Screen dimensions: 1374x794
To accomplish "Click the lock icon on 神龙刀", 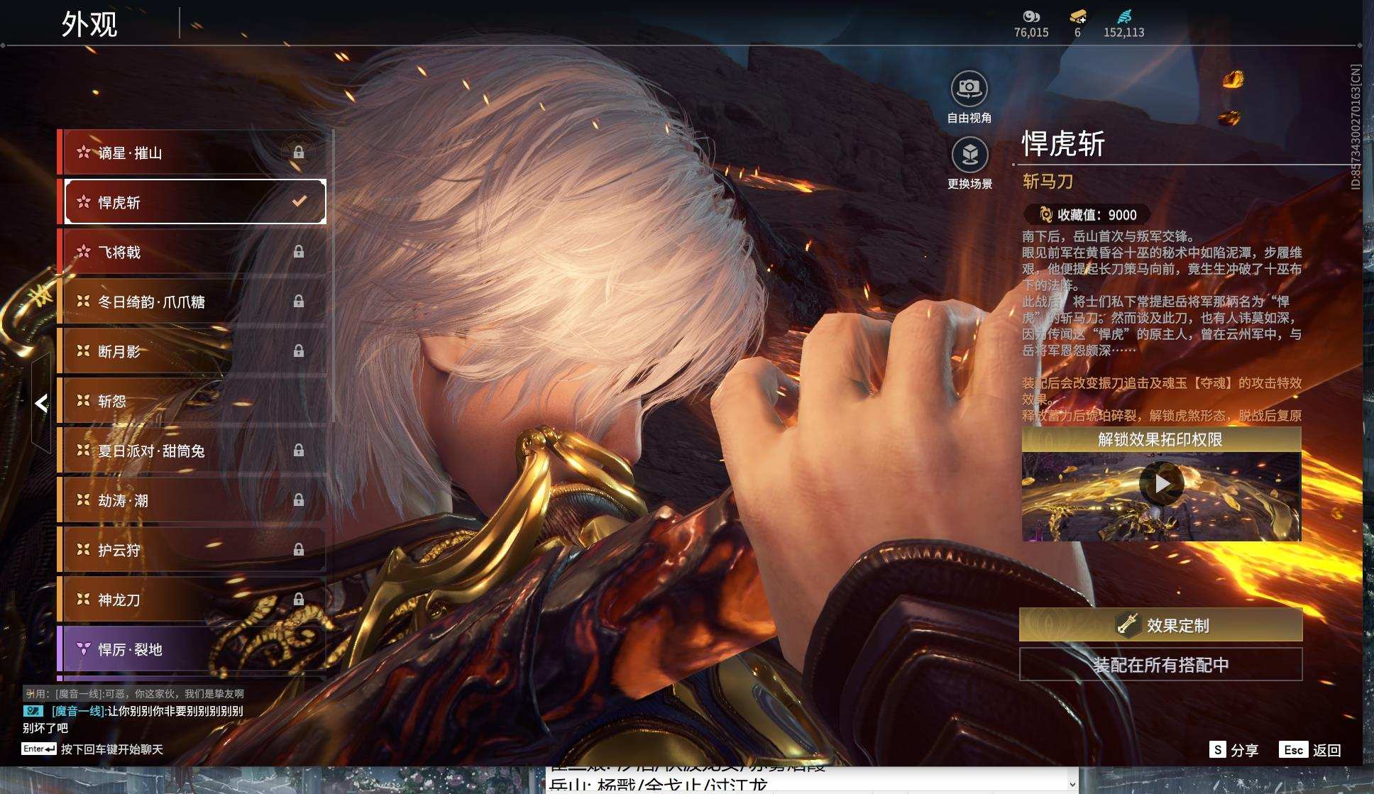I will point(299,600).
